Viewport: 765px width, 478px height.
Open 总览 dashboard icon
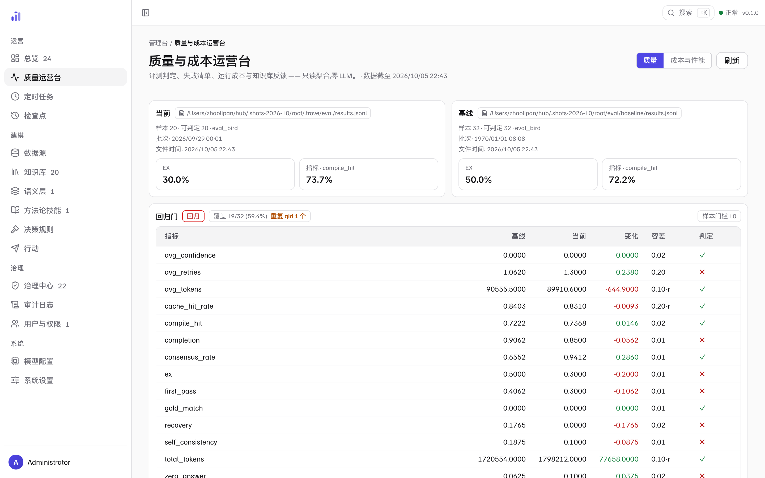[15, 58]
